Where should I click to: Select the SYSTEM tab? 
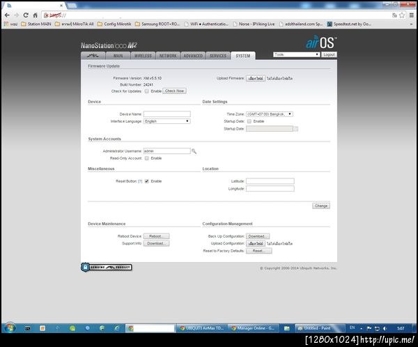(x=243, y=56)
